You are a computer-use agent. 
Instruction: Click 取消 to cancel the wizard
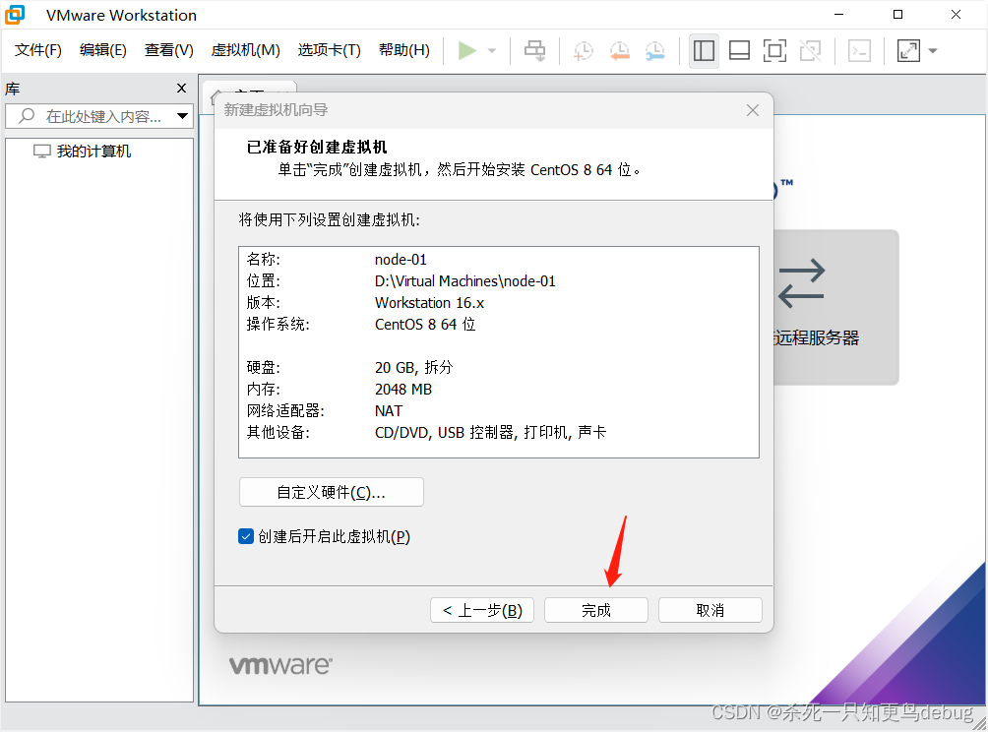[x=710, y=609]
